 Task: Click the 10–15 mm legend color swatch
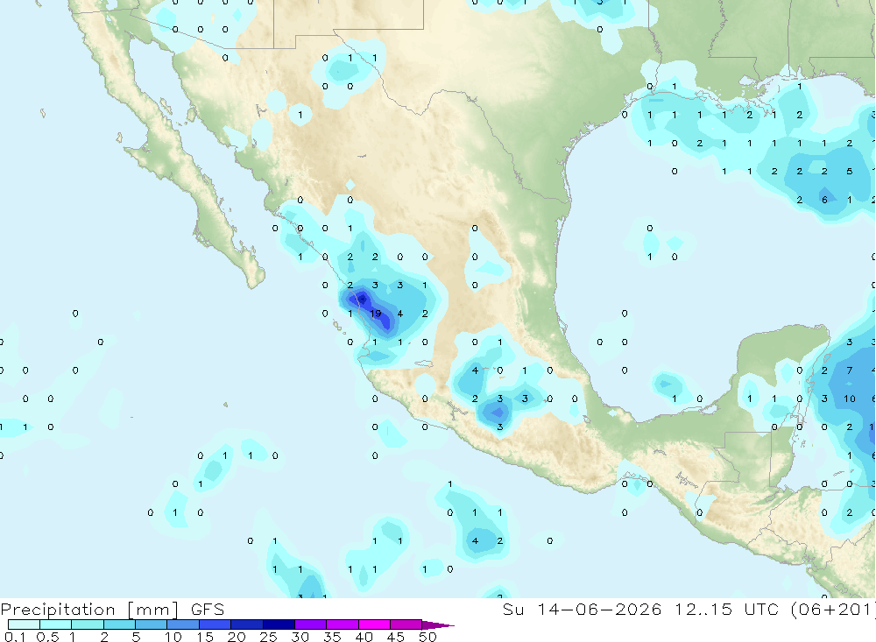183,624
